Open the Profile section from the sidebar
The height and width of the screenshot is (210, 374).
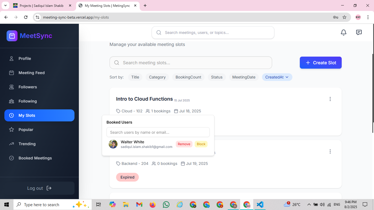tap(25, 59)
